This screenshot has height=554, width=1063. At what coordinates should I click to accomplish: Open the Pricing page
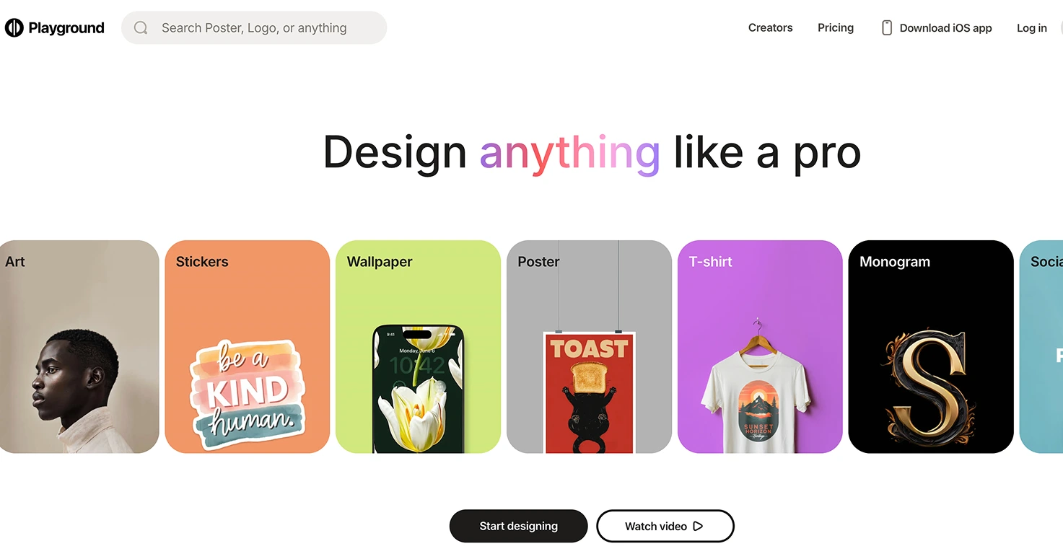point(836,28)
